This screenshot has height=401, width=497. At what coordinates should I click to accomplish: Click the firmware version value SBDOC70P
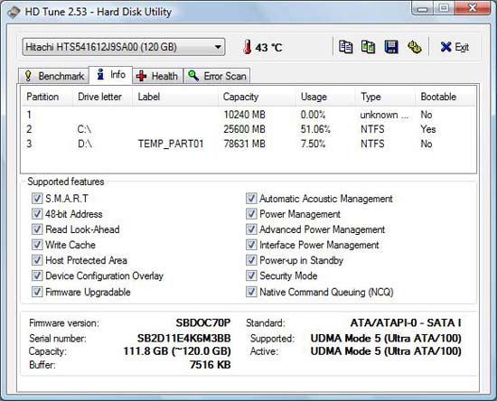pos(203,322)
